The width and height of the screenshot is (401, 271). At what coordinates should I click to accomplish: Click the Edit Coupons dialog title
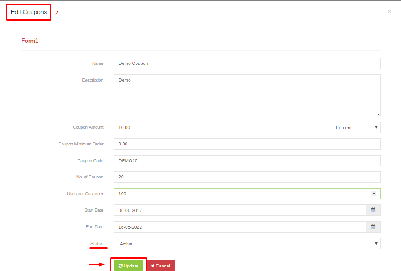pos(29,12)
